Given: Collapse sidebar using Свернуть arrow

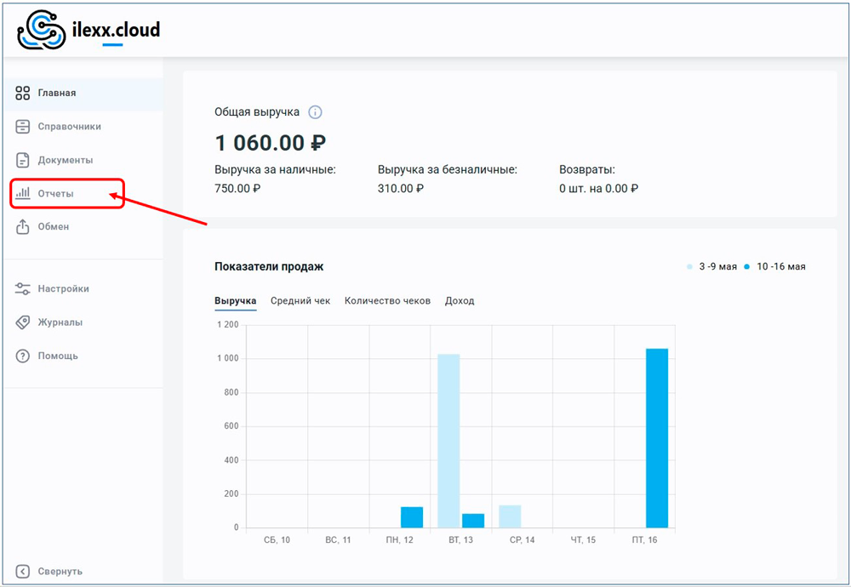Looking at the screenshot, I should (x=23, y=572).
